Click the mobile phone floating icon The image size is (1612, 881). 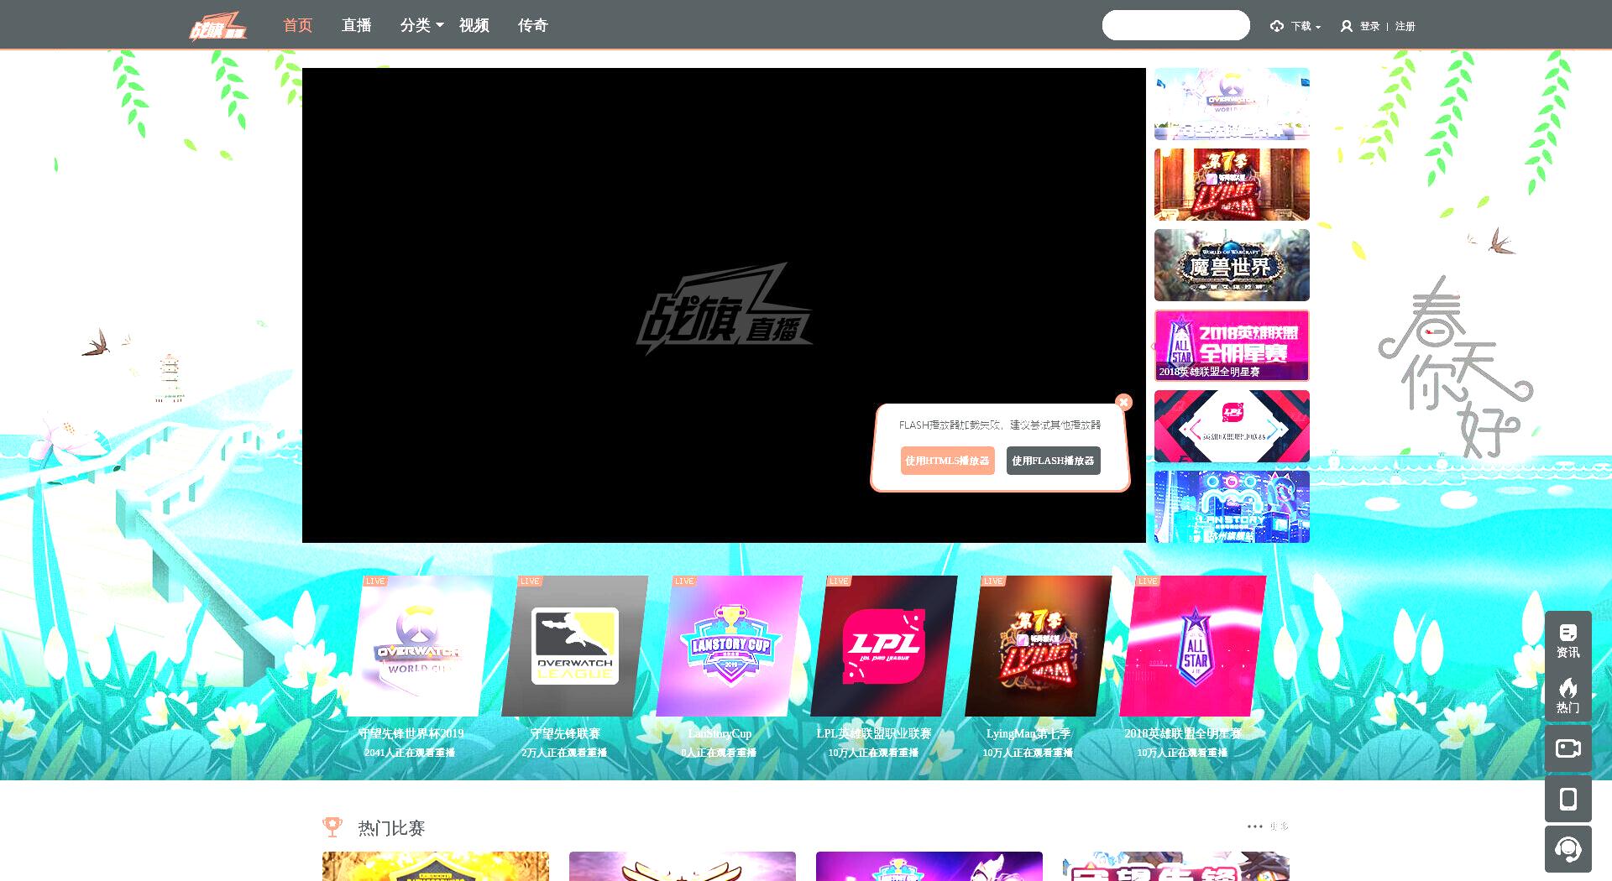coord(1568,799)
